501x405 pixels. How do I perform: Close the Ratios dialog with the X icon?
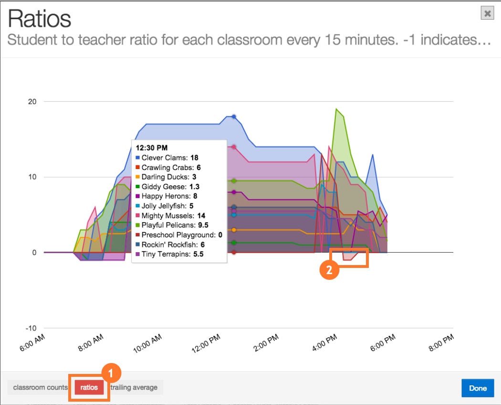click(487, 14)
